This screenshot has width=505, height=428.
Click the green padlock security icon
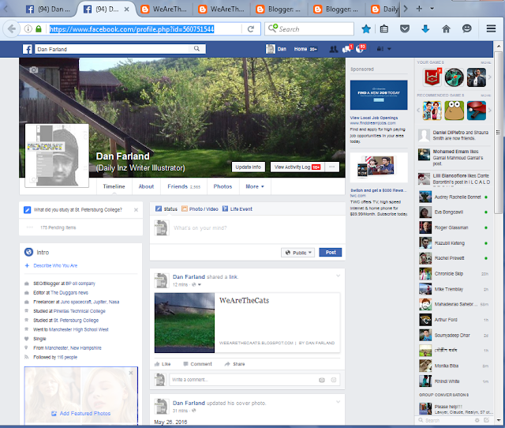[39, 29]
